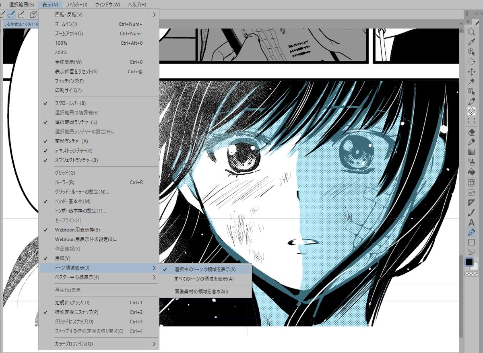Select the Eyedropper tool in tool palette

pyautogui.click(x=471, y=42)
